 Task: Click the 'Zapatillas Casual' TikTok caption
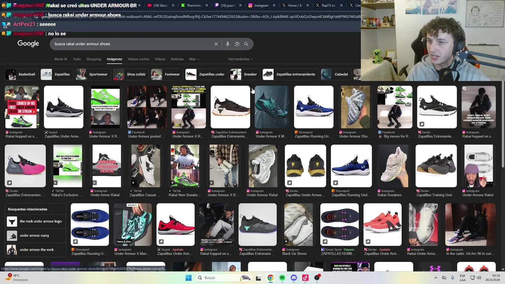tap(144, 195)
